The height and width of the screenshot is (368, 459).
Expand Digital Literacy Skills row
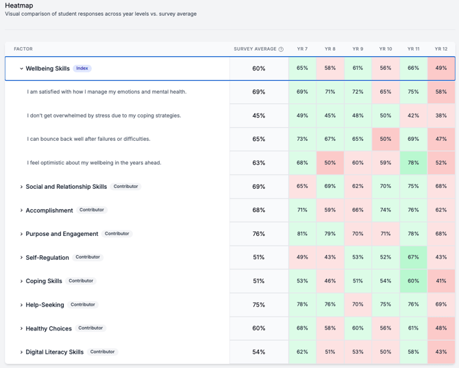pos(21,352)
